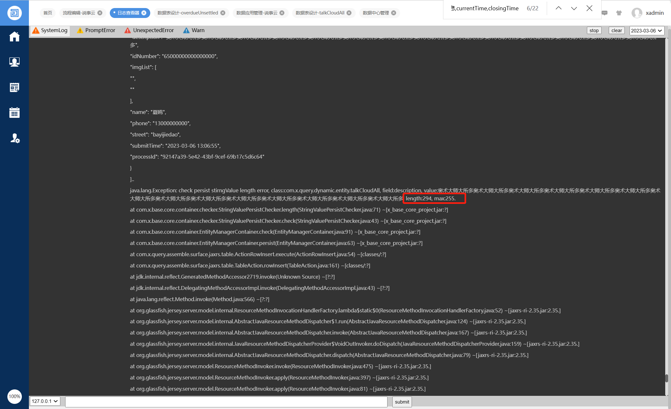The image size is (671, 409).
Task: Click the submit button
Action: tap(402, 402)
